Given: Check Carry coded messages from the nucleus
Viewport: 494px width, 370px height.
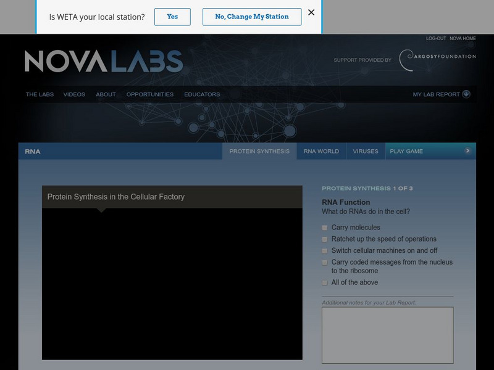Looking at the screenshot, I should pyautogui.click(x=325, y=263).
